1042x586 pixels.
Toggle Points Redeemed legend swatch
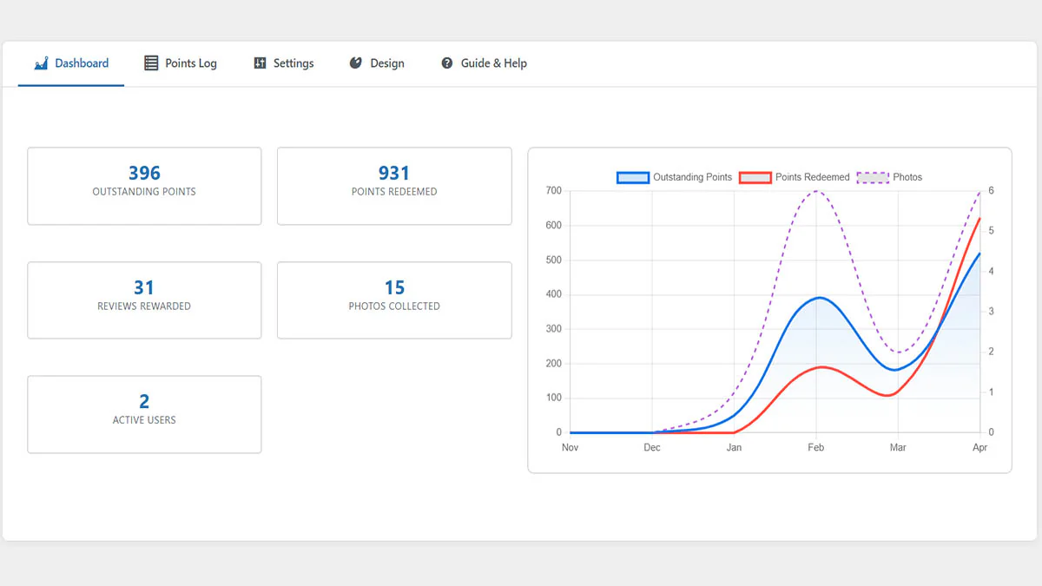pyautogui.click(x=755, y=177)
